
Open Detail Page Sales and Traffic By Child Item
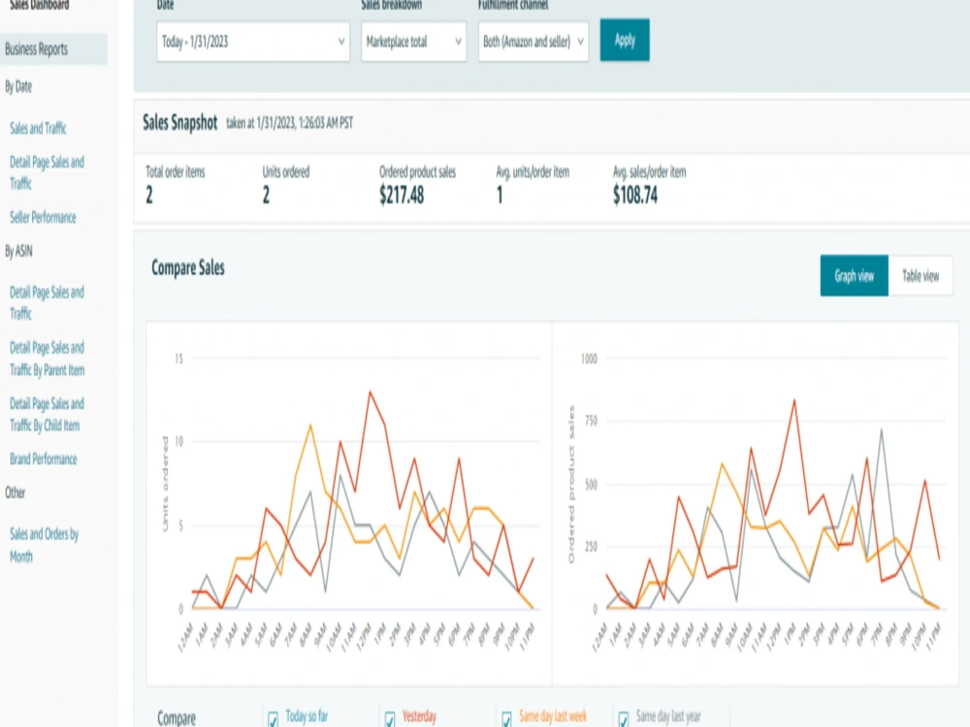pyautogui.click(x=47, y=414)
